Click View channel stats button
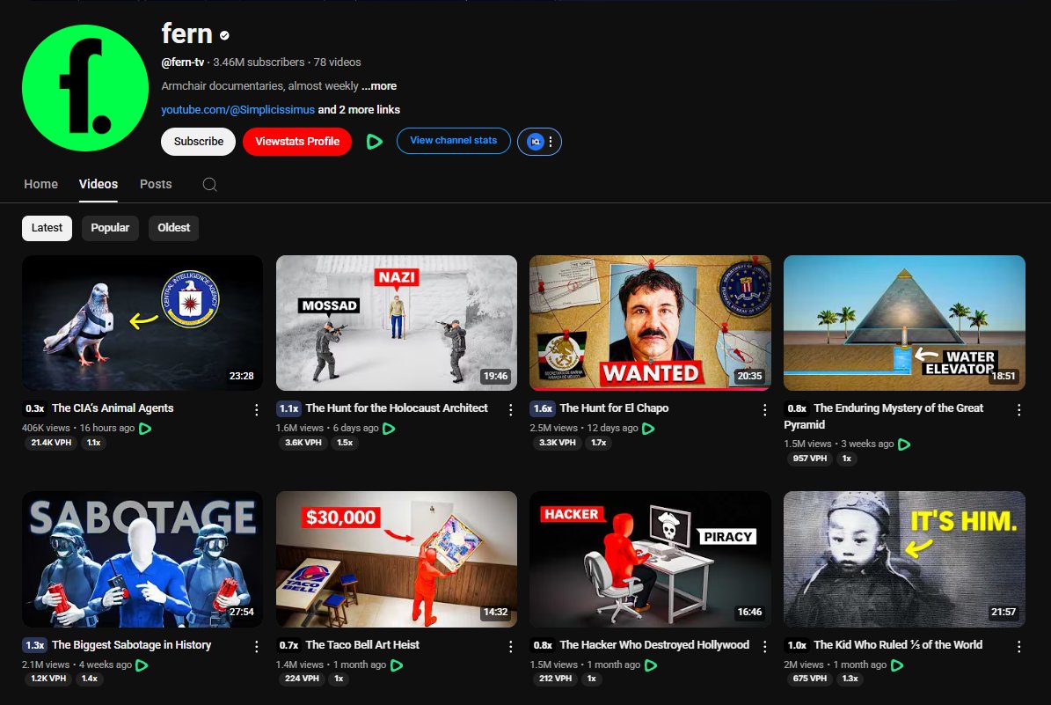The height and width of the screenshot is (705, 1051). click(x=454, y=141)
